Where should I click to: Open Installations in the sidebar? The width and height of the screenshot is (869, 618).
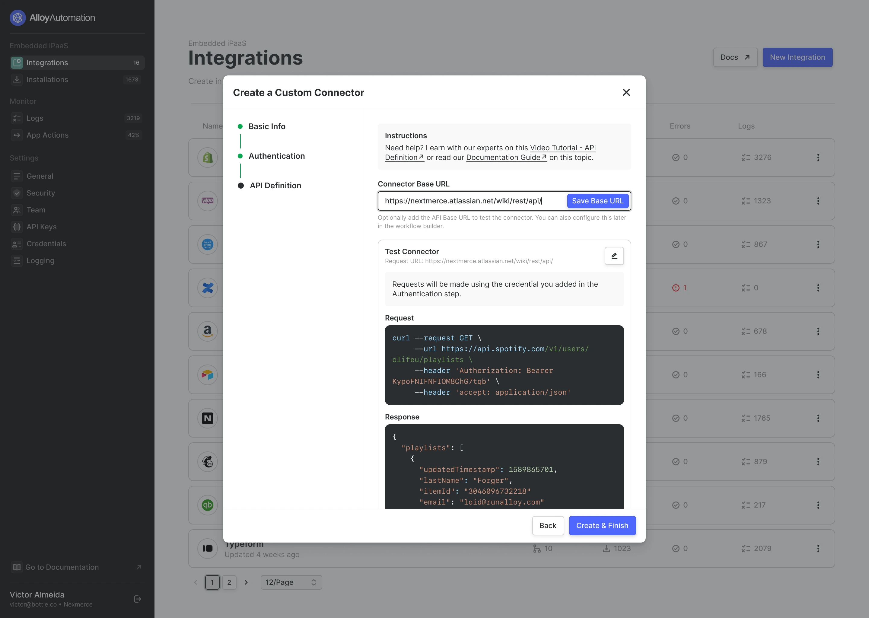tap(77, 80)
